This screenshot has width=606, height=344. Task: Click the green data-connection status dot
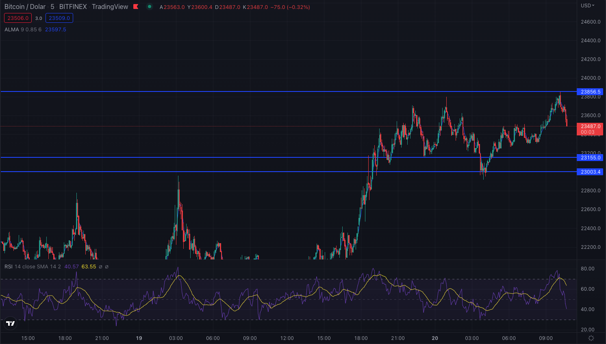(x=150, y=7)
